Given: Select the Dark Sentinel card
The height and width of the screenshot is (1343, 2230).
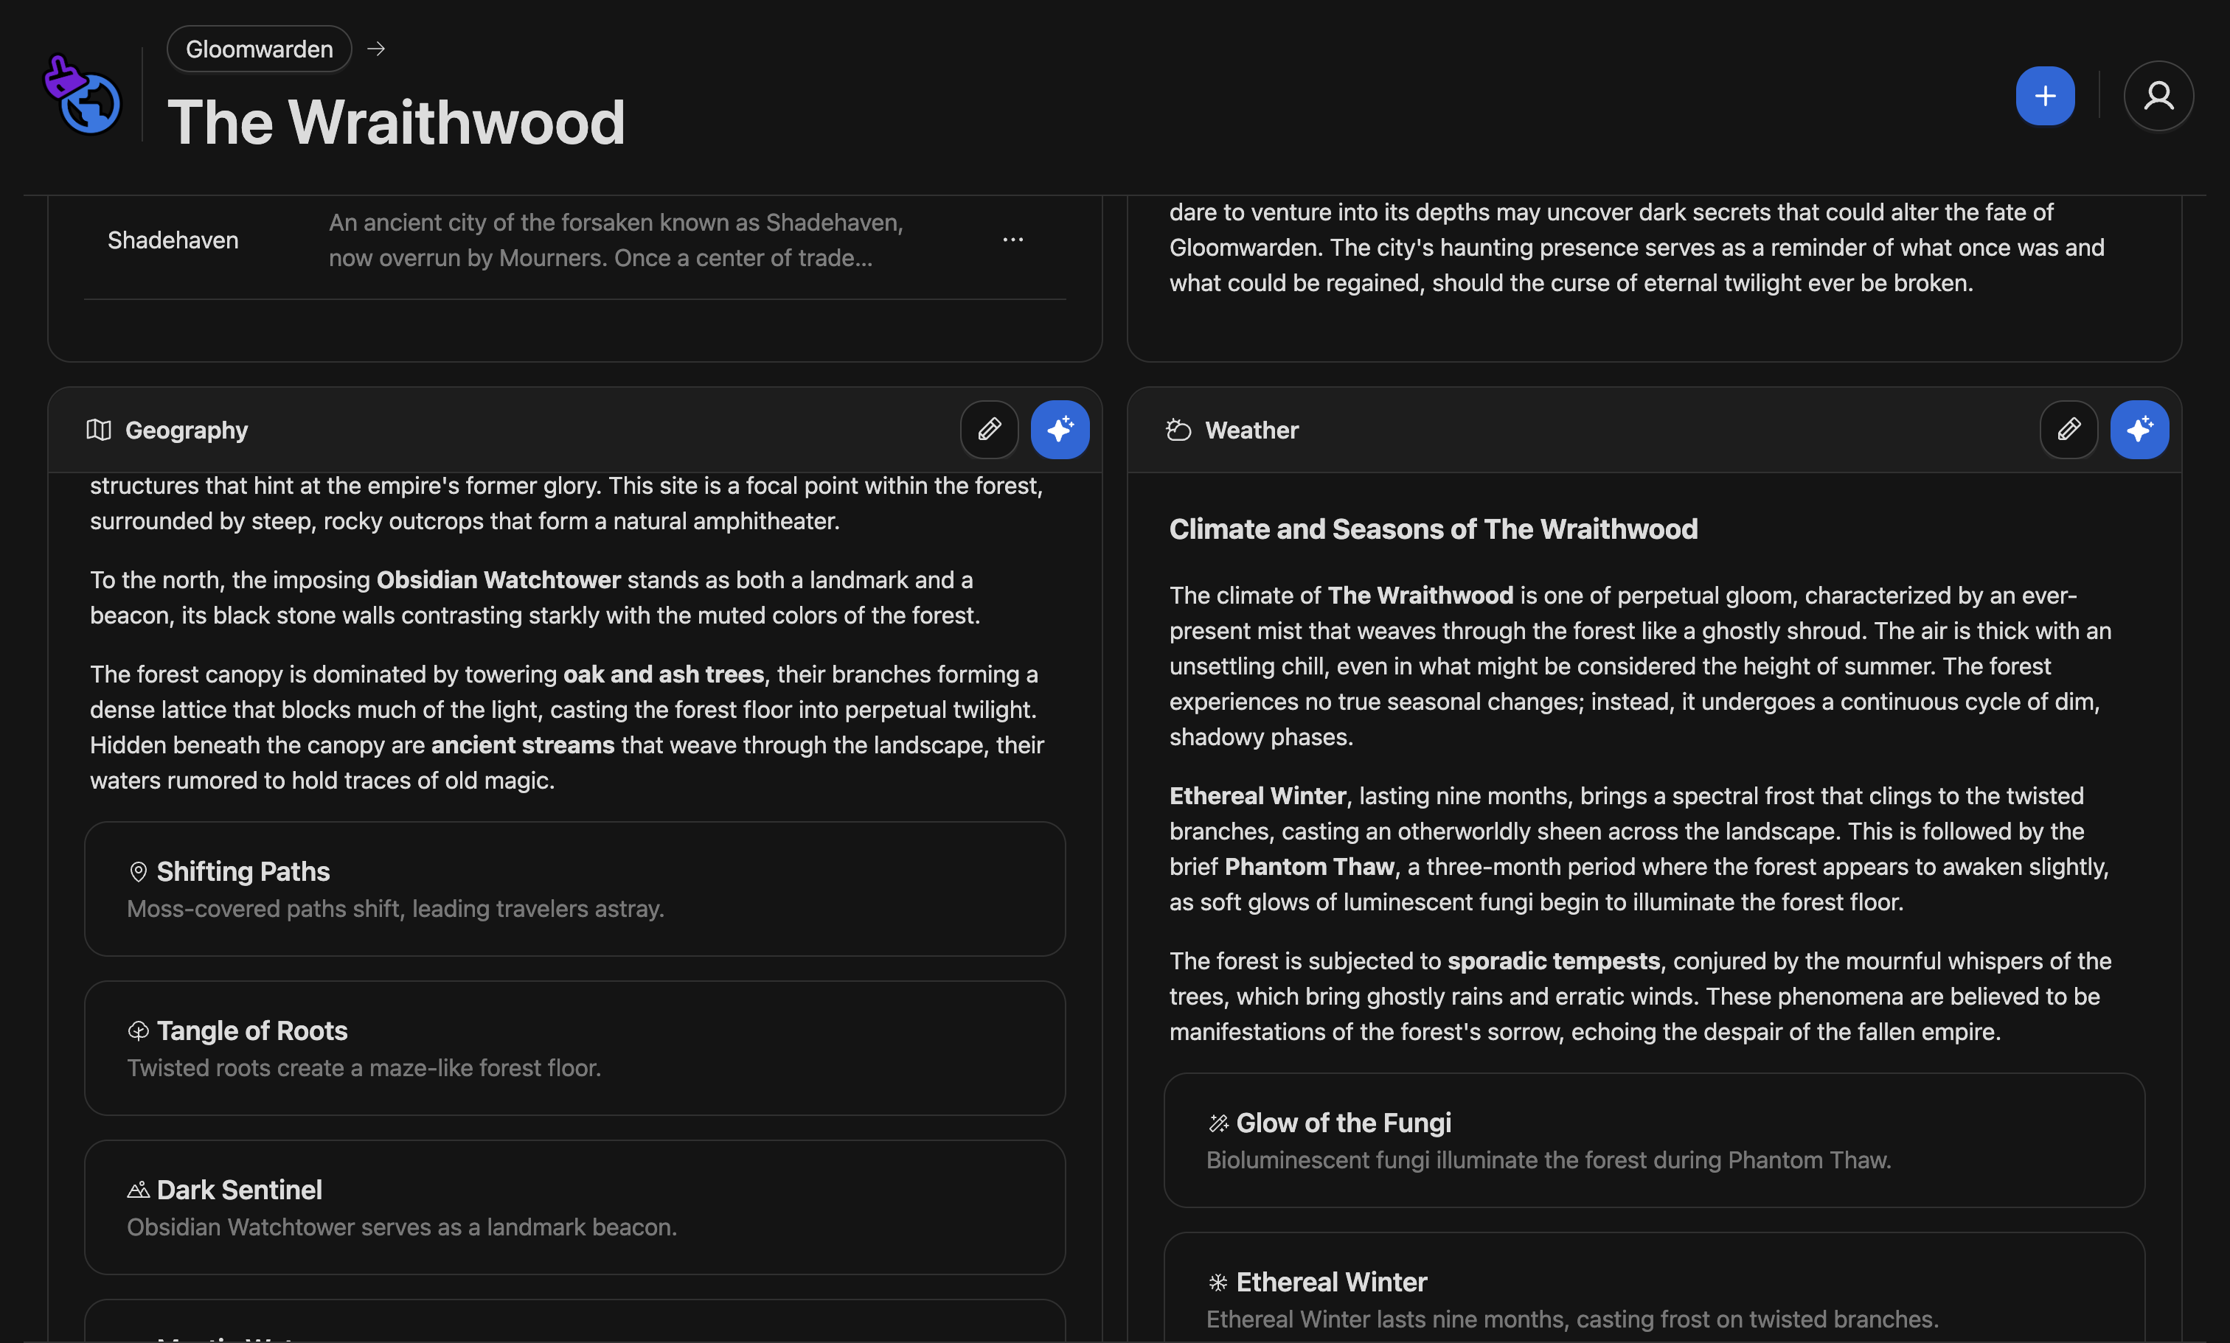Looking at the screenshot, I should click(574, 1207).
